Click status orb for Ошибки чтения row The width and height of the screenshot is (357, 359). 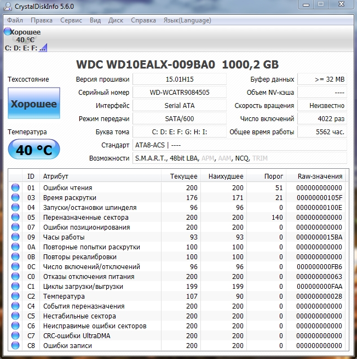click(15, 187)
